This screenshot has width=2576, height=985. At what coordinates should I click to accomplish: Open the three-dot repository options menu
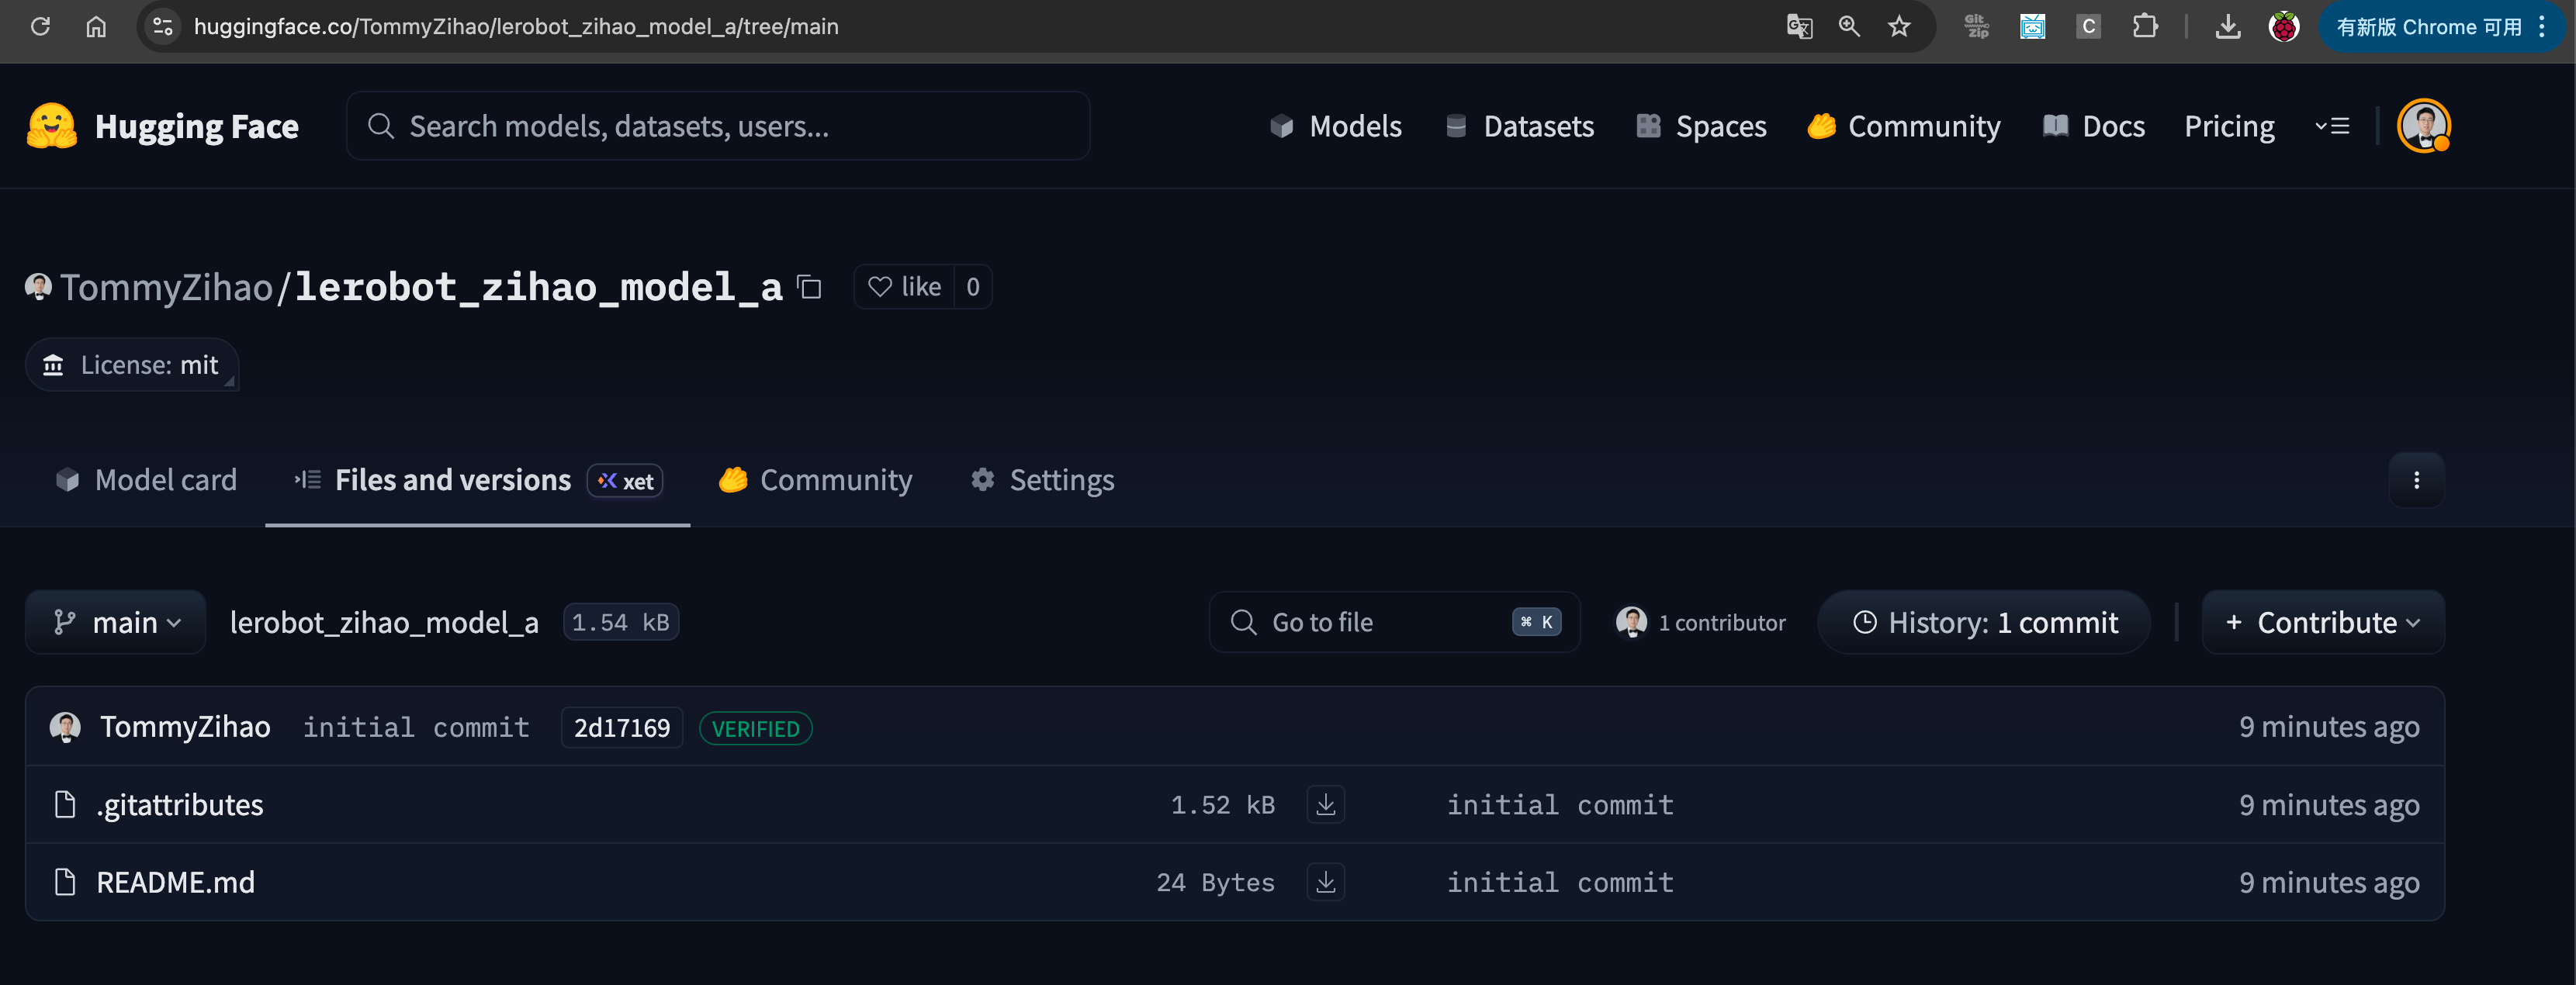[x=2416, y=480]
